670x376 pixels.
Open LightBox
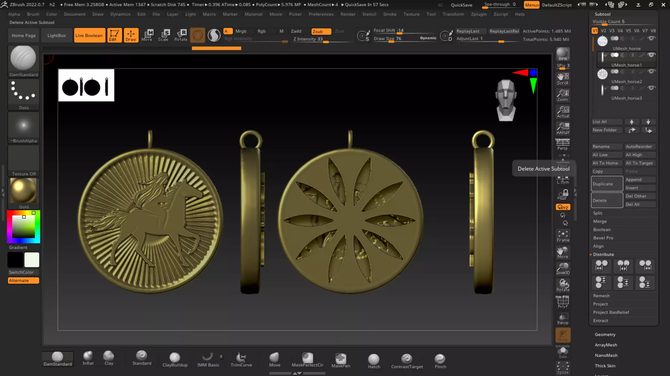pyautogui.click(x=57, y=35)
